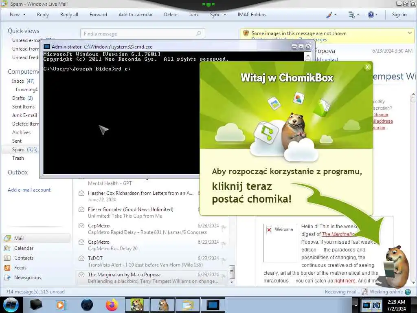Click the message list scroll down arrow
This screenshot has height=313, width=417.
pos(232,282)
